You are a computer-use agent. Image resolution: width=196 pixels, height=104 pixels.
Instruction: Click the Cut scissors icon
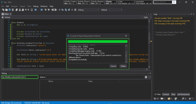click(x=19, y=10)
